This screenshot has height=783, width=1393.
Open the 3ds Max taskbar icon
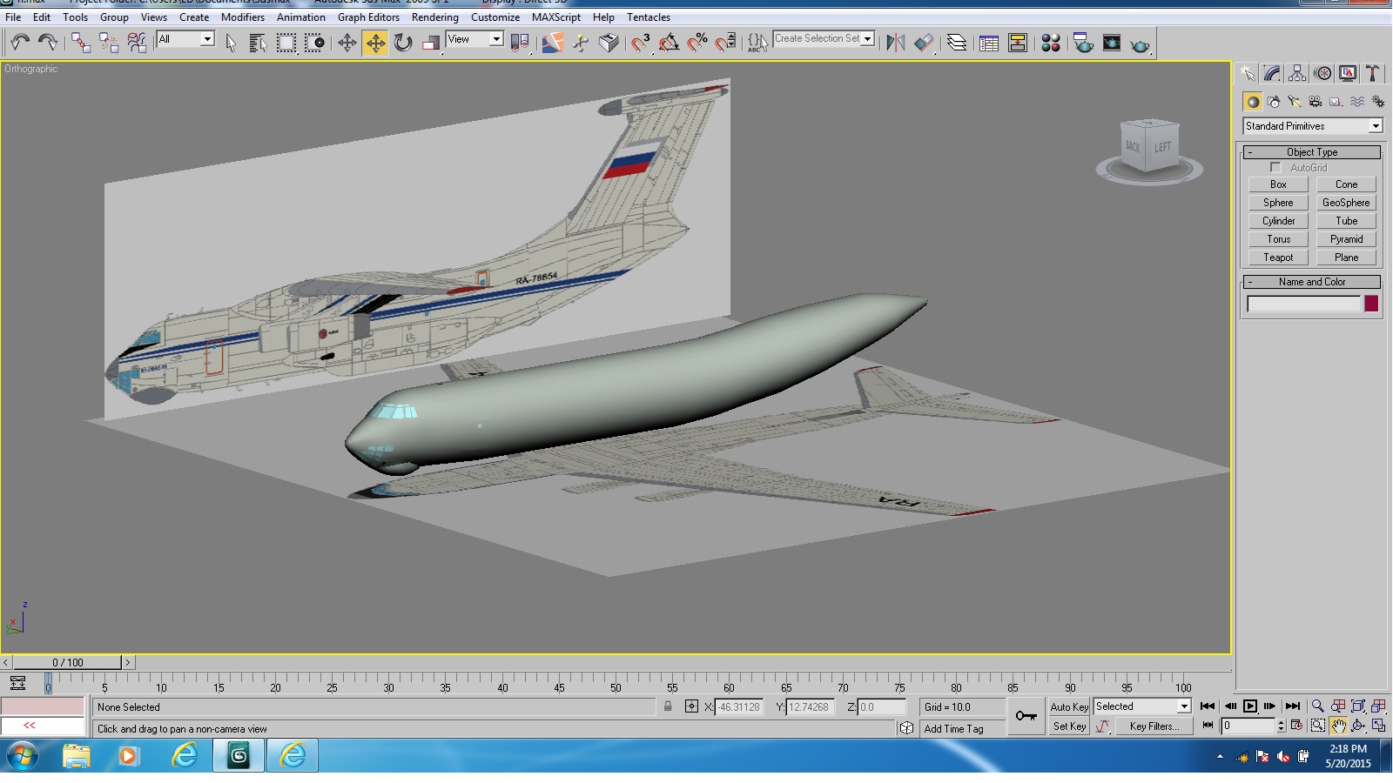239,756
